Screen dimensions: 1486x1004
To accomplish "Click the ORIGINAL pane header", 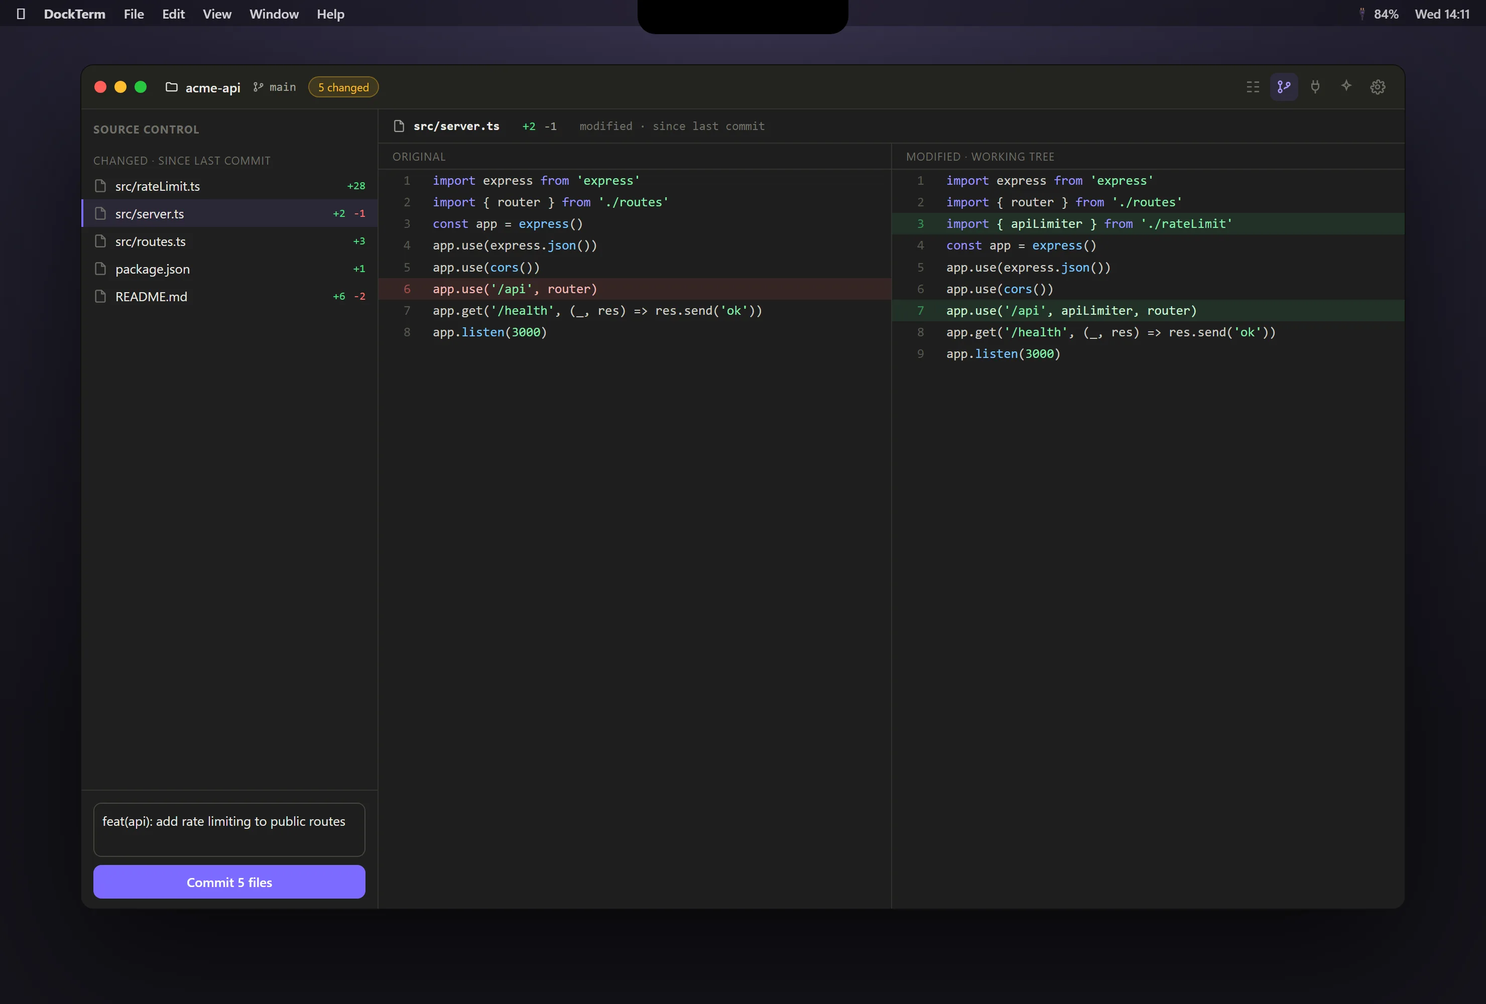I will coord(419,157).
